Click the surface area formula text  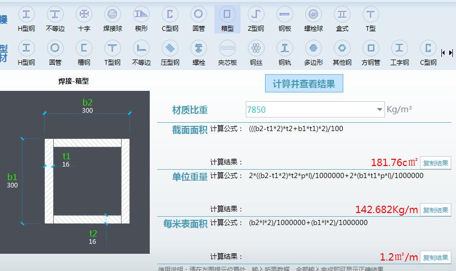point(308,222)
